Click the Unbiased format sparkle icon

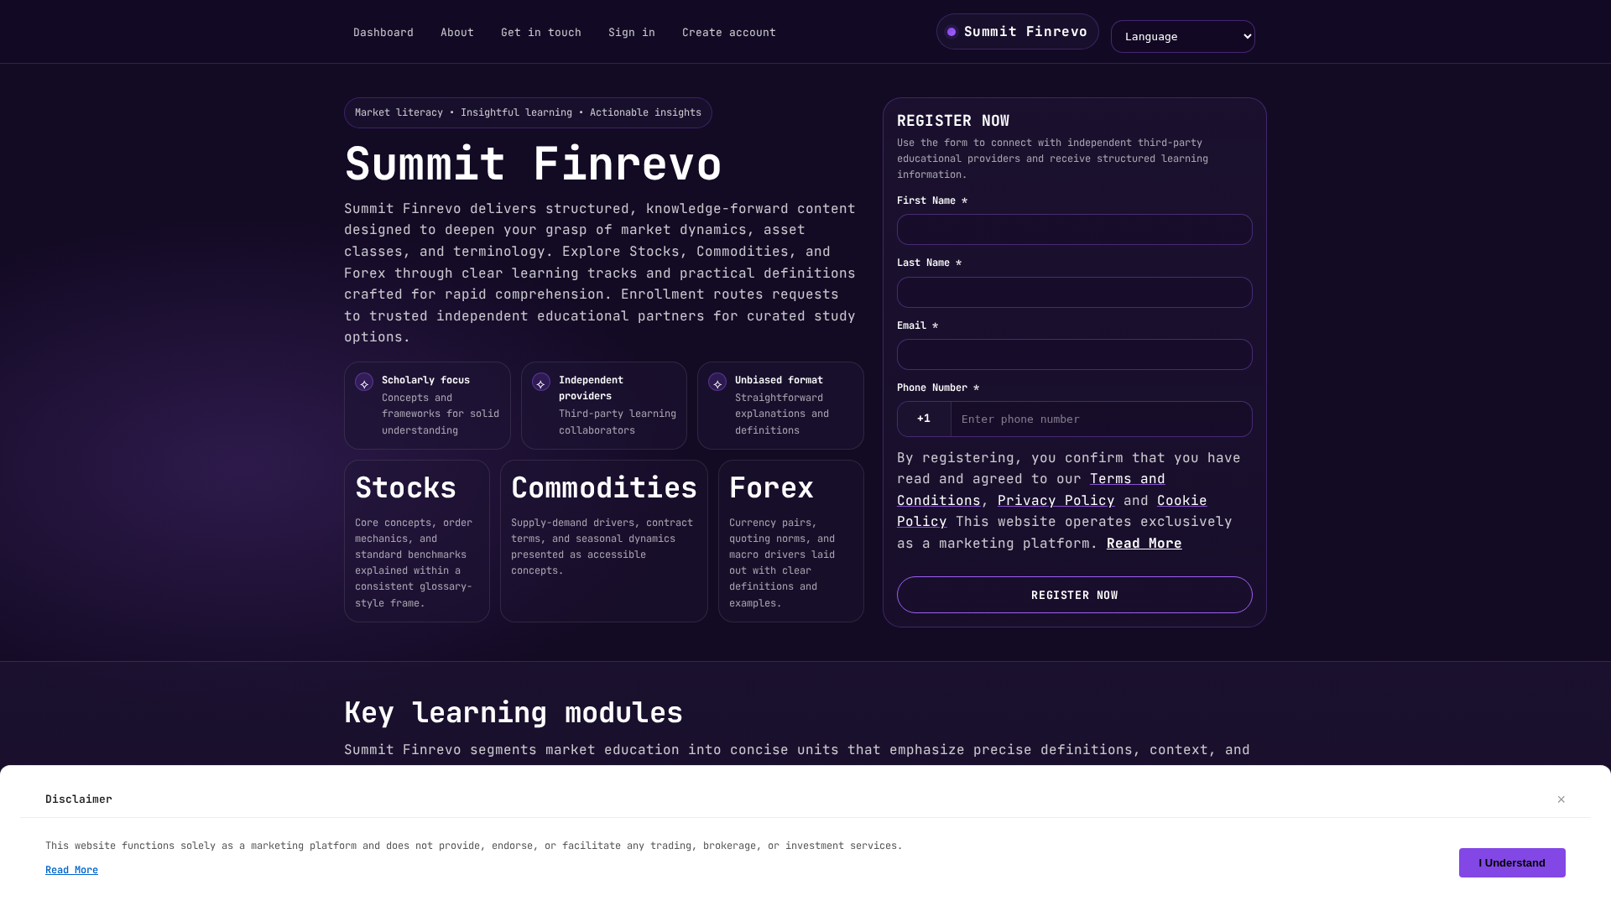(x=717, y=383)
